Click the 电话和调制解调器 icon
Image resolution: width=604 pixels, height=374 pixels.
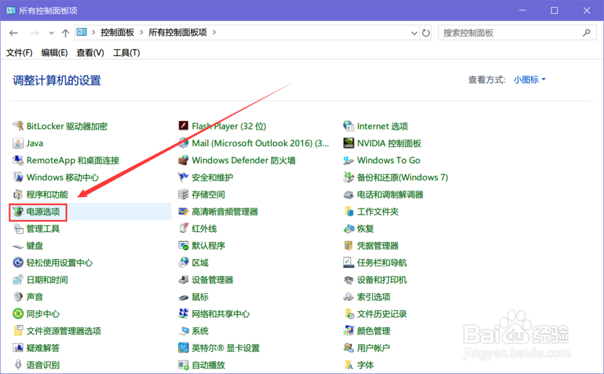pyautogui.click(x=349, y=194)
